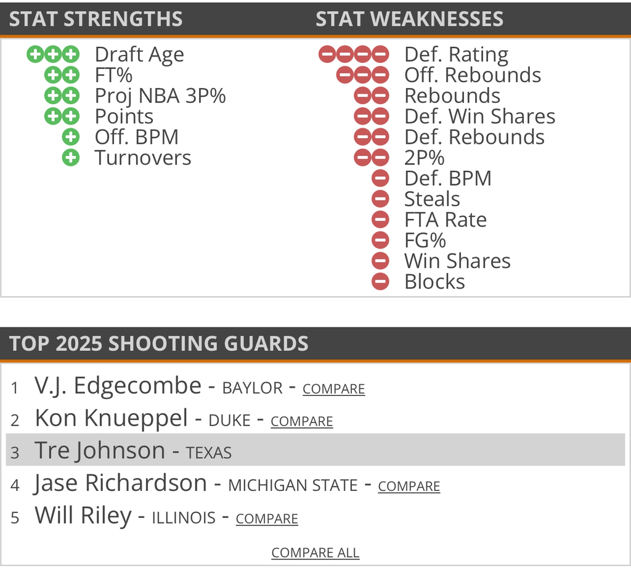Click the red minus icons beside Off. Rebounds
The width and height of the screenshot is (631, 576).
point(363,75)
